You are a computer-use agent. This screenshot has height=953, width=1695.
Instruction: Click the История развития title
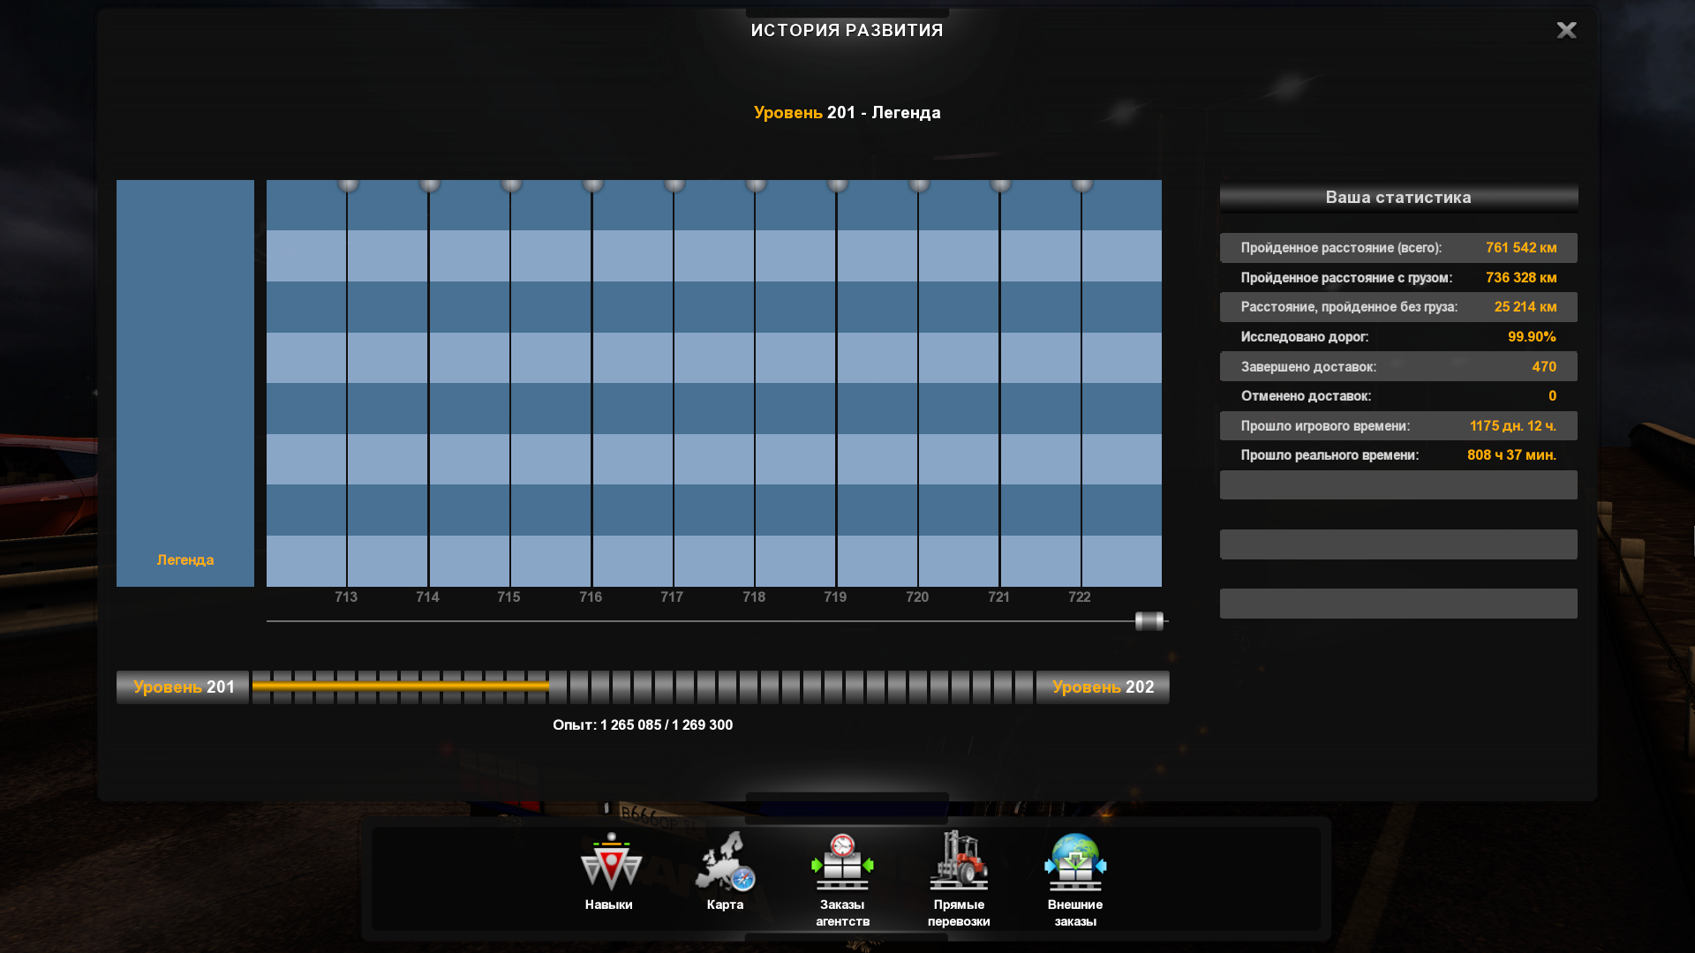pyautogui.click(x=847, y=31)
